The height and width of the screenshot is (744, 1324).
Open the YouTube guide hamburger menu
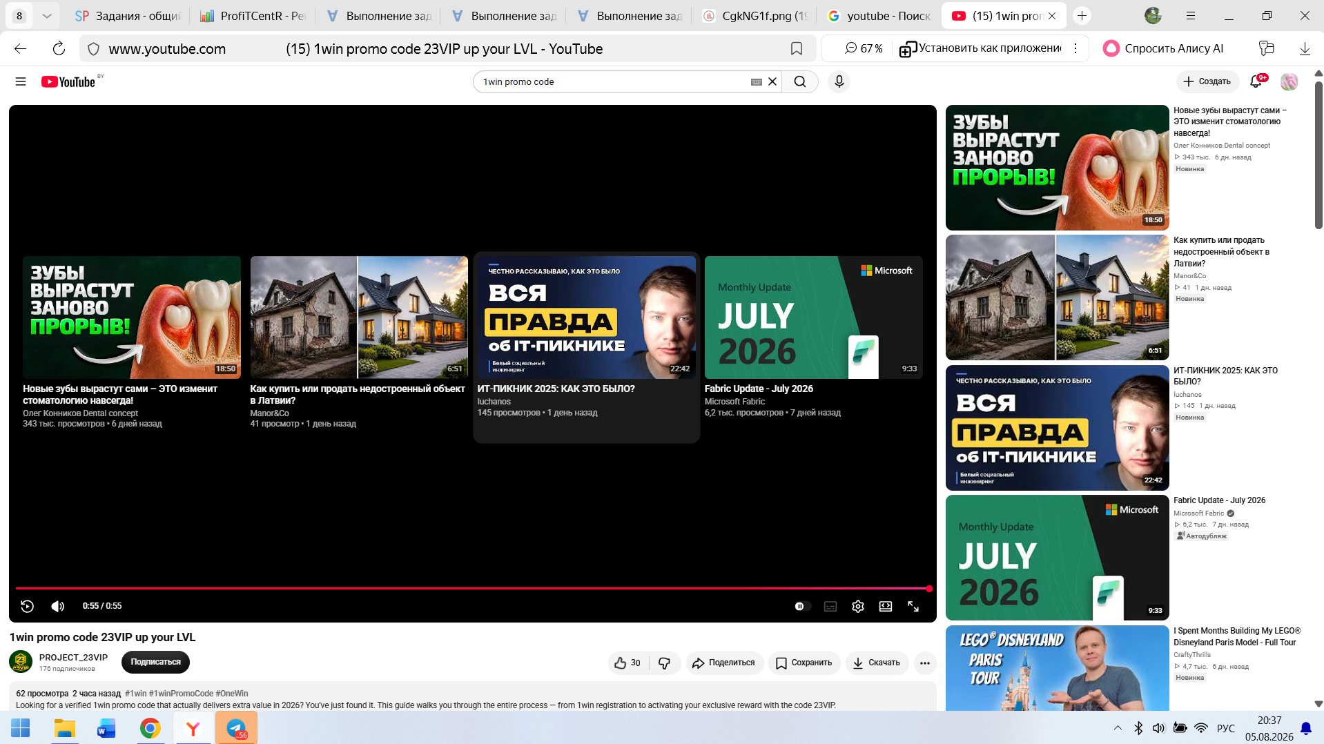click(21, 81)
